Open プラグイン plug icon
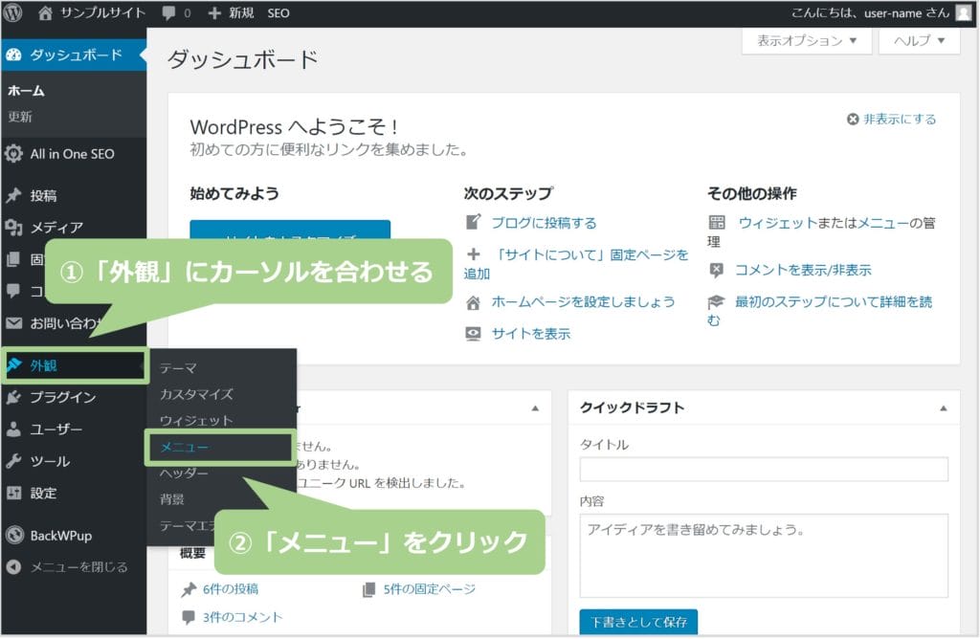The height and width of the screenshot is (639, 980). pos(13,397)
